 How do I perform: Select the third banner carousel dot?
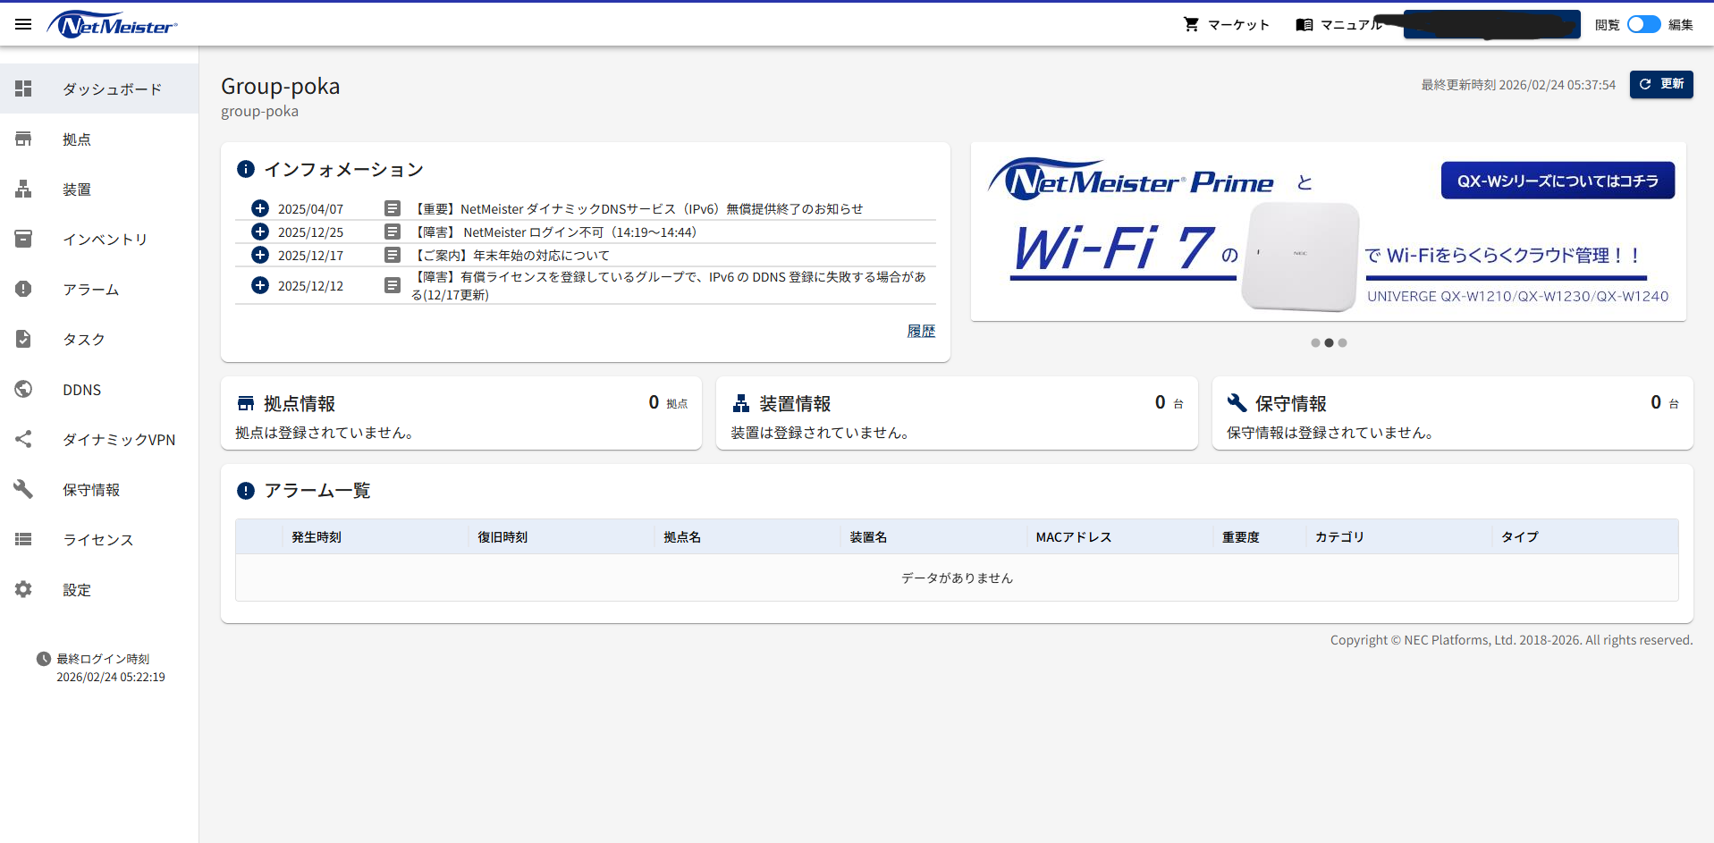[x=1342, y=342]
